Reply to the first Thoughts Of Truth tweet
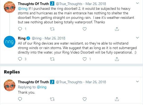This screenshot has height=105, width=143. [x=20, y=29]
